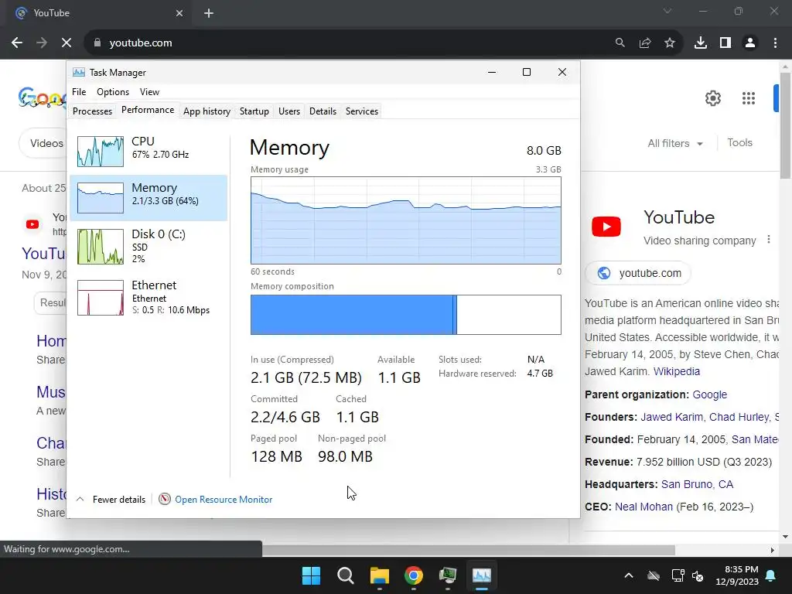Click the Task Manager title bar icon

pos(78,72)
